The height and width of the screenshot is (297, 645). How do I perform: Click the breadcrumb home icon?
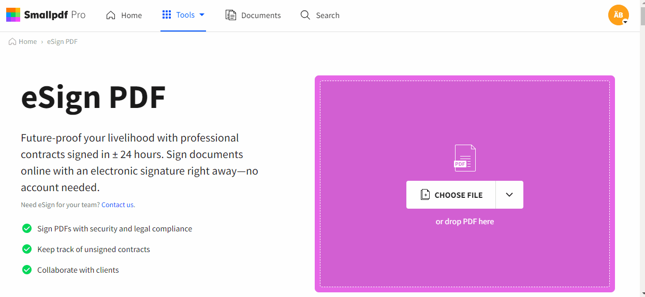click(12, 41)
